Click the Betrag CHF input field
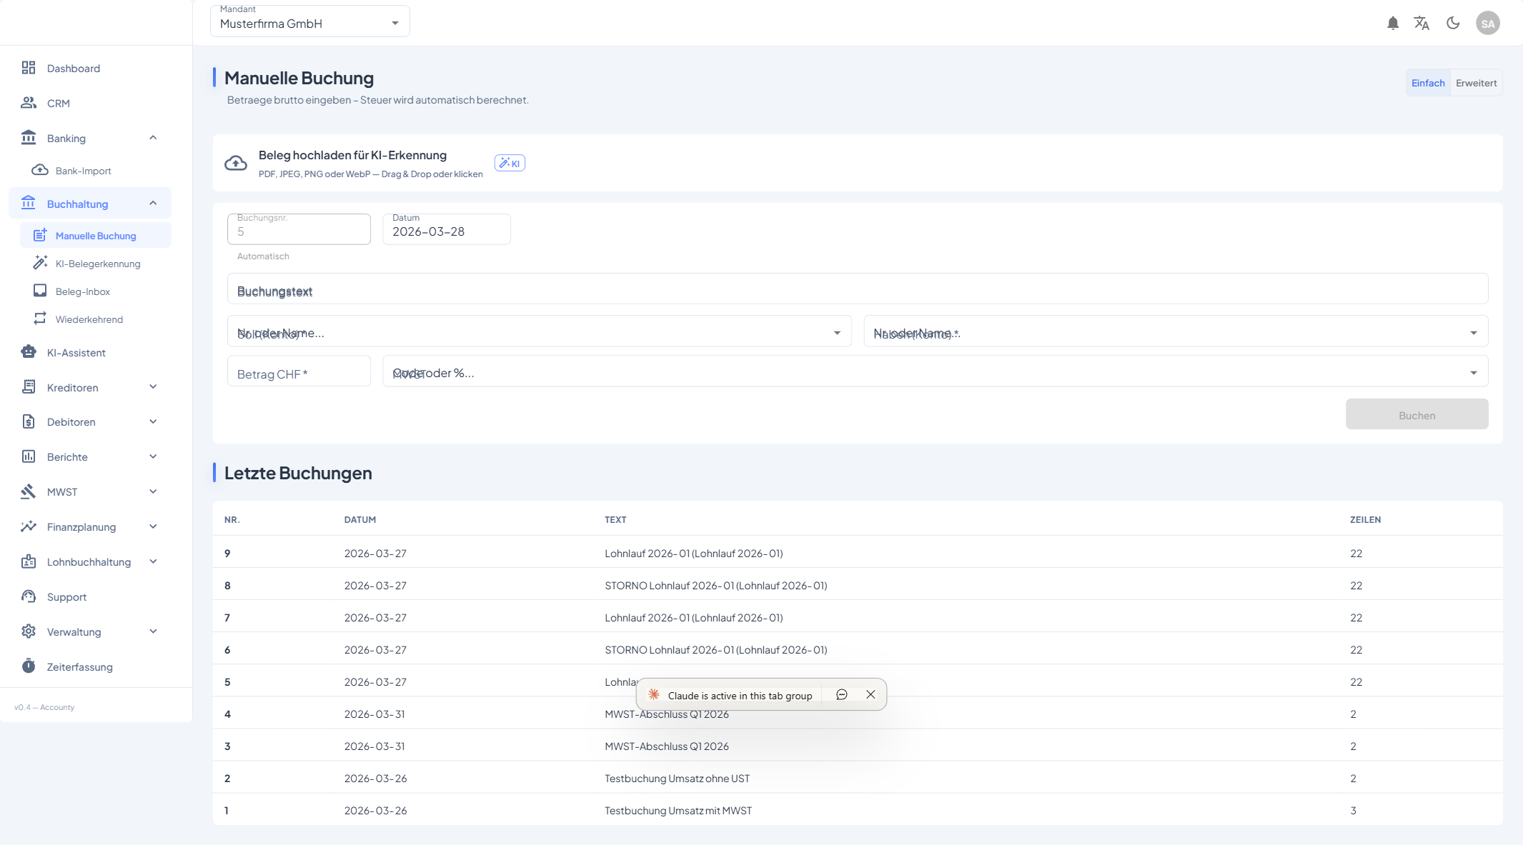1523x845 pixels. tap(299, 372)
